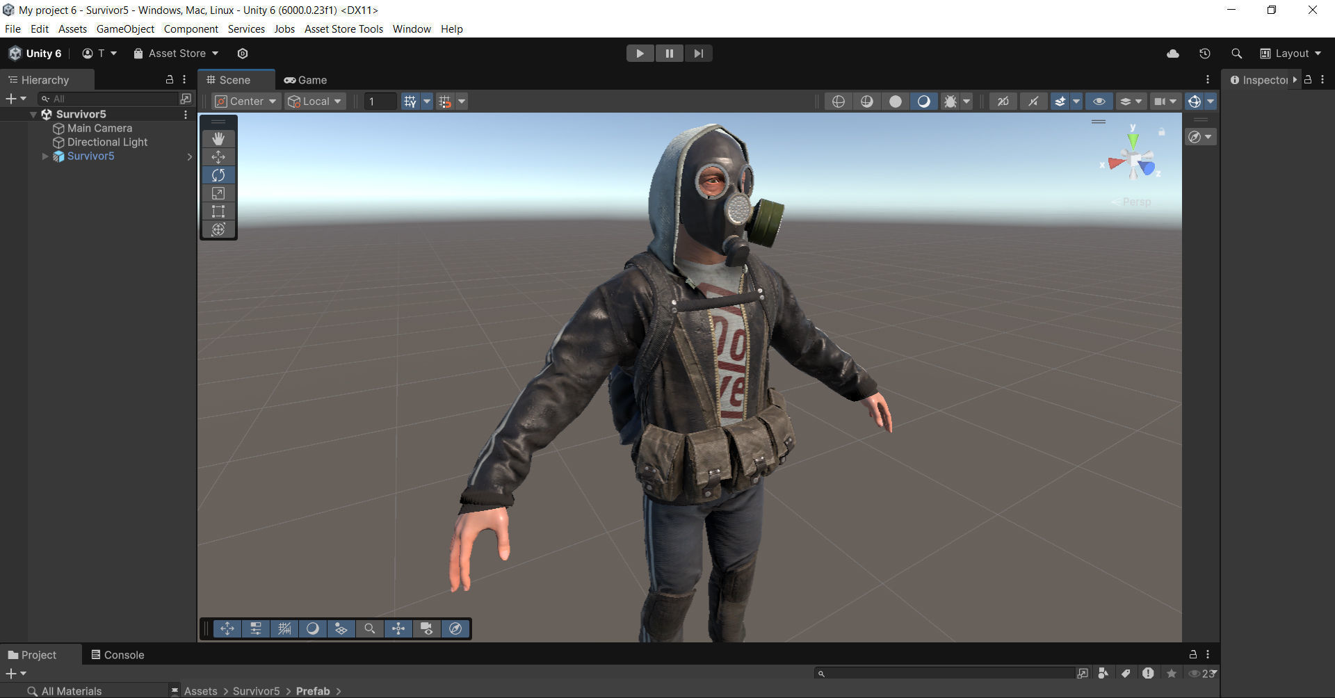Select unlit draw mode sphere icon
Viewport: 1335px width, 698px height.
pos(896,102)
